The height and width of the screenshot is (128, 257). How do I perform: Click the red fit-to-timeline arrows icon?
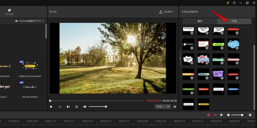[215, 115]
